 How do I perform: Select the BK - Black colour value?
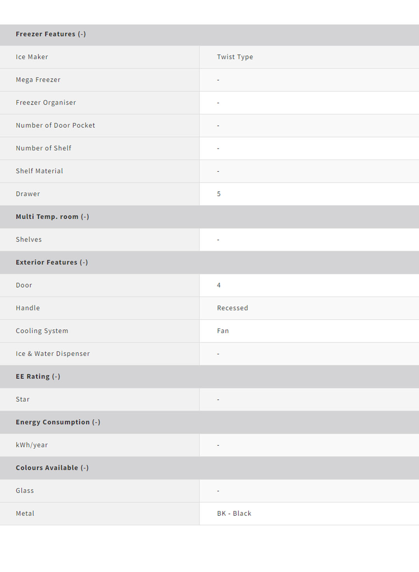[x=234, y=514]
